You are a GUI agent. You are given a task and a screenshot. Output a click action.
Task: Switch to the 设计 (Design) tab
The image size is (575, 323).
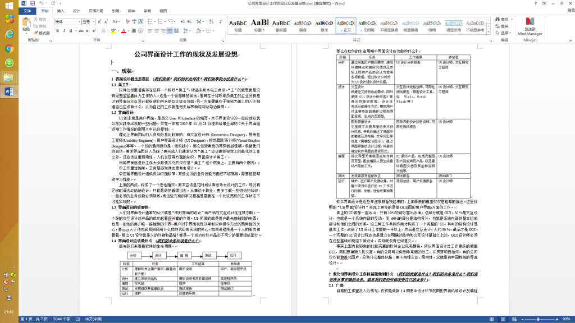tap(76, 11)
